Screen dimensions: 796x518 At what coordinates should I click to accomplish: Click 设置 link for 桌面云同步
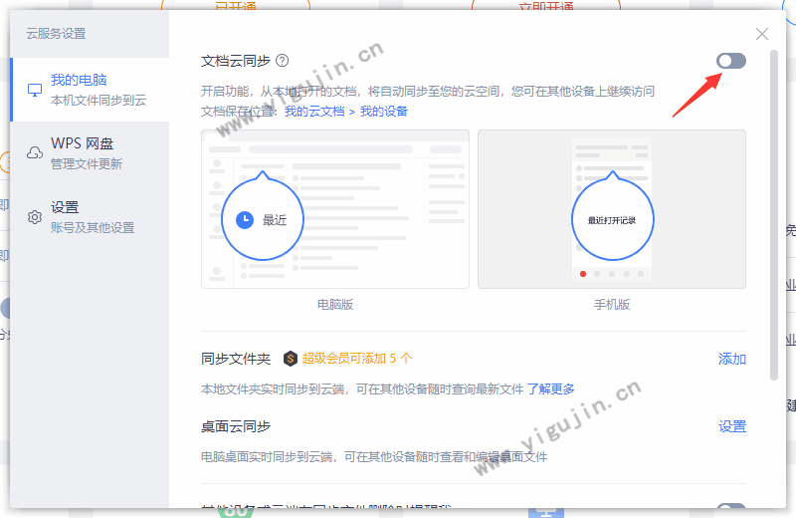(732, 426)
